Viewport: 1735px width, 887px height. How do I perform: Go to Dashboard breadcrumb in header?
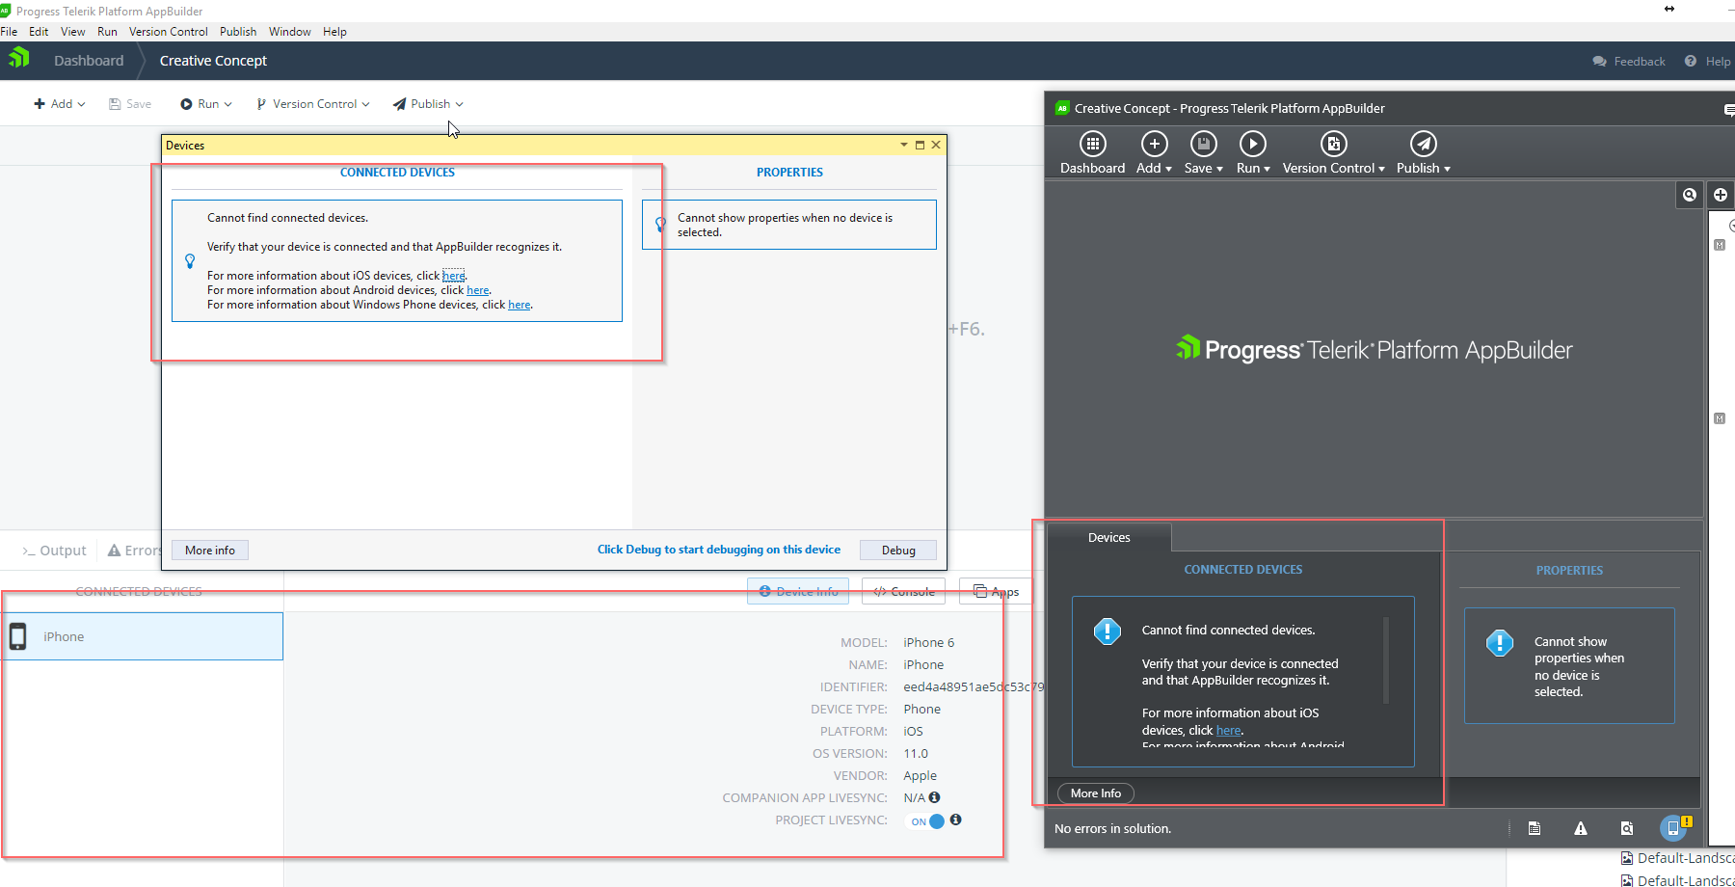click(x=89, y=60)
